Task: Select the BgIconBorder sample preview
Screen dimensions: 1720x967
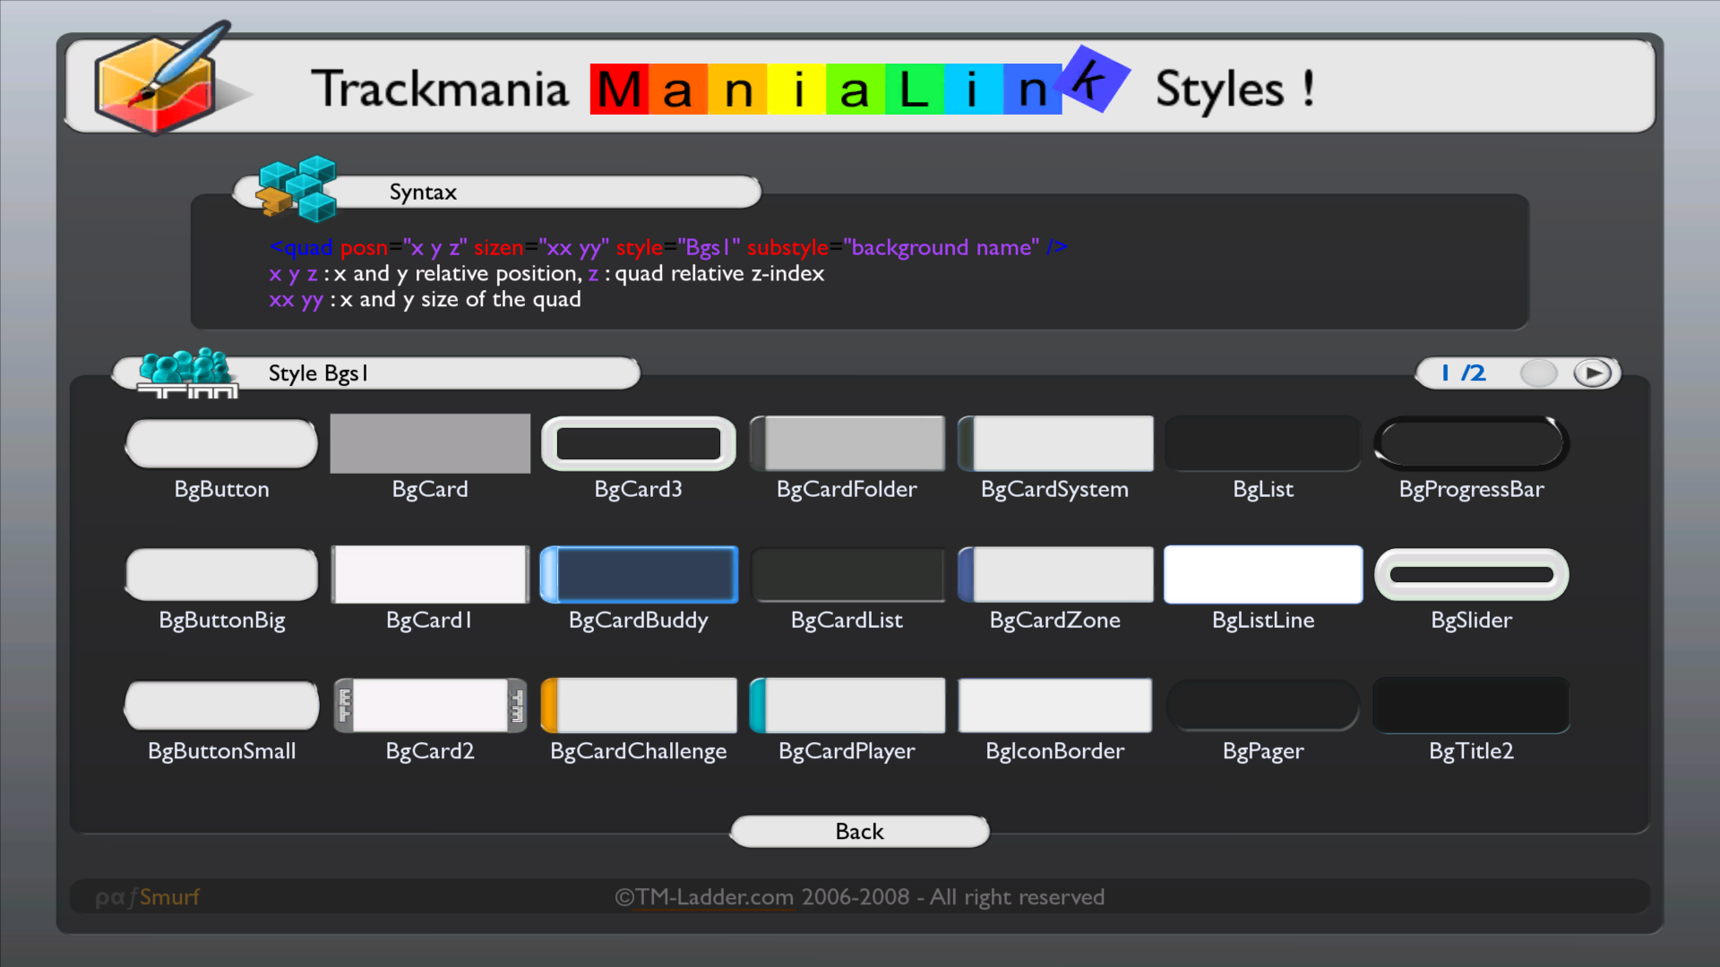Action: pyautogui.click(x=1055, y=706)
